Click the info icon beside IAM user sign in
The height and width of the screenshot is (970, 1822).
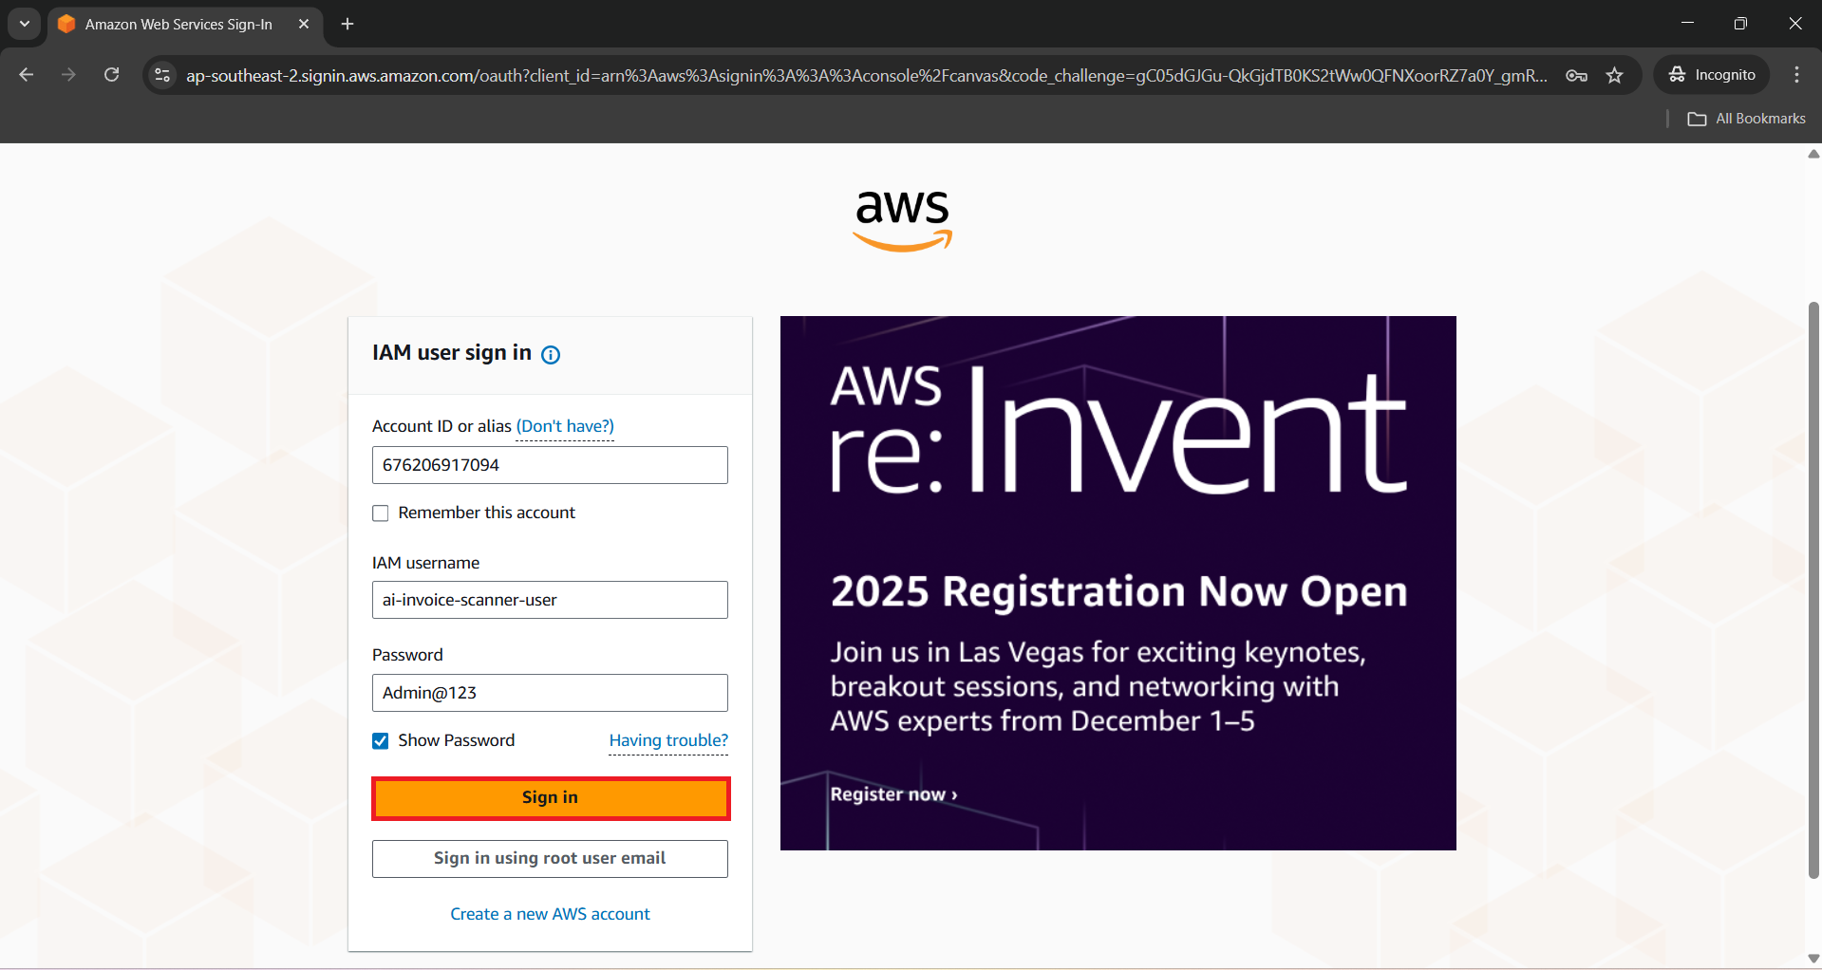pyautogui.click(x=551, y=355)
